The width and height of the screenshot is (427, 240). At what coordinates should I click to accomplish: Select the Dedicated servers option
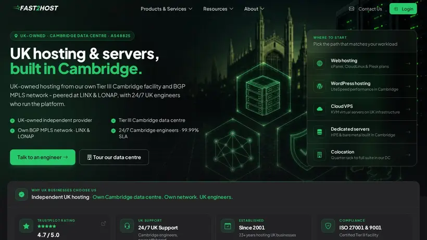[x=361, y=132]
